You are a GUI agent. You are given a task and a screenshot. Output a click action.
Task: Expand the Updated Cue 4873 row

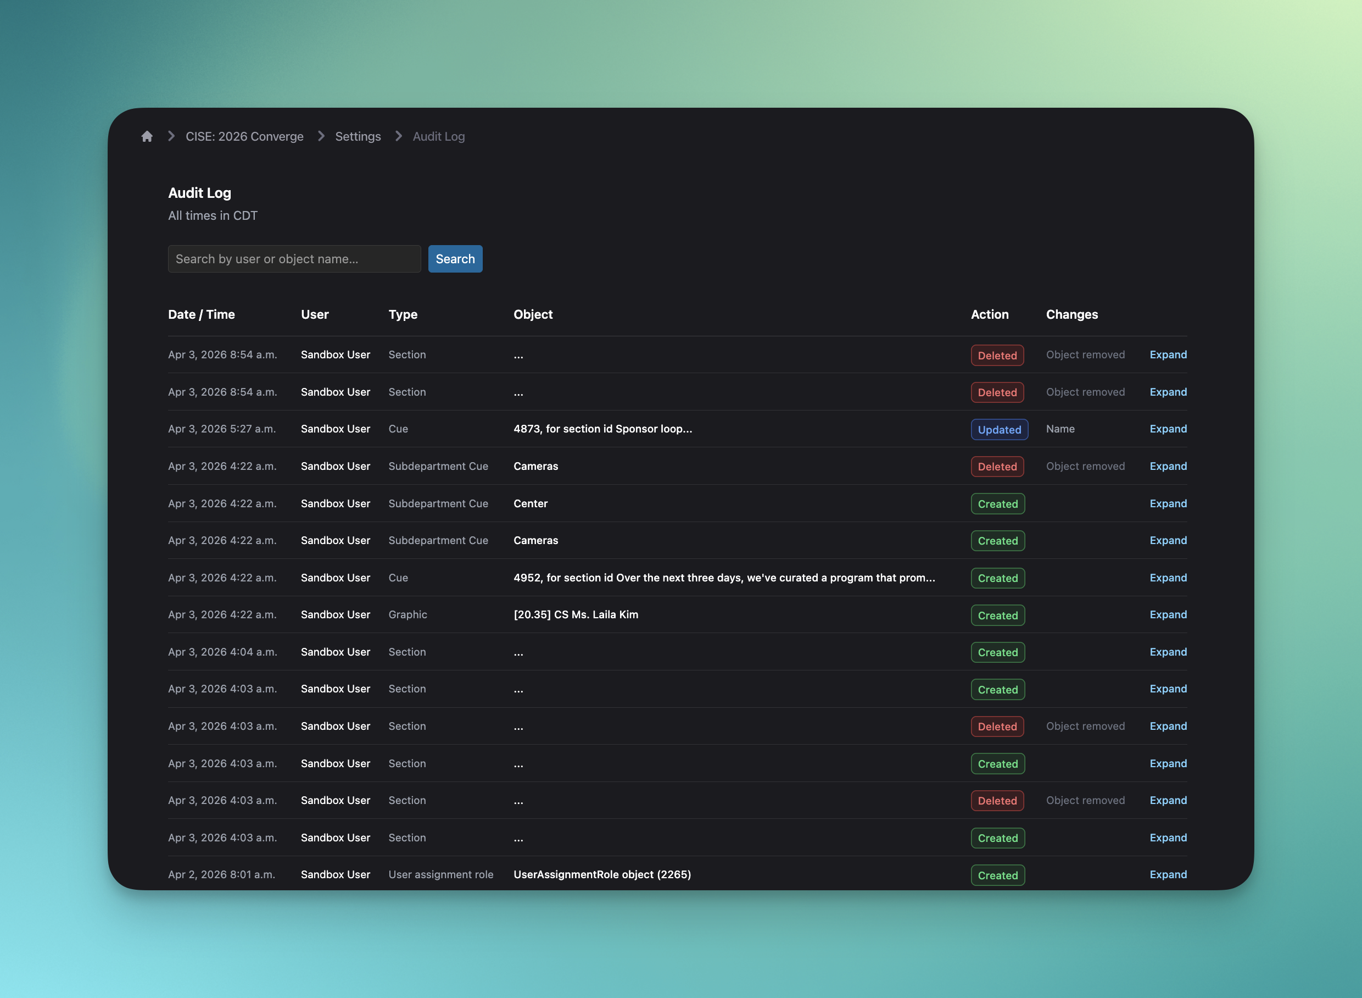pos(1168,429)
